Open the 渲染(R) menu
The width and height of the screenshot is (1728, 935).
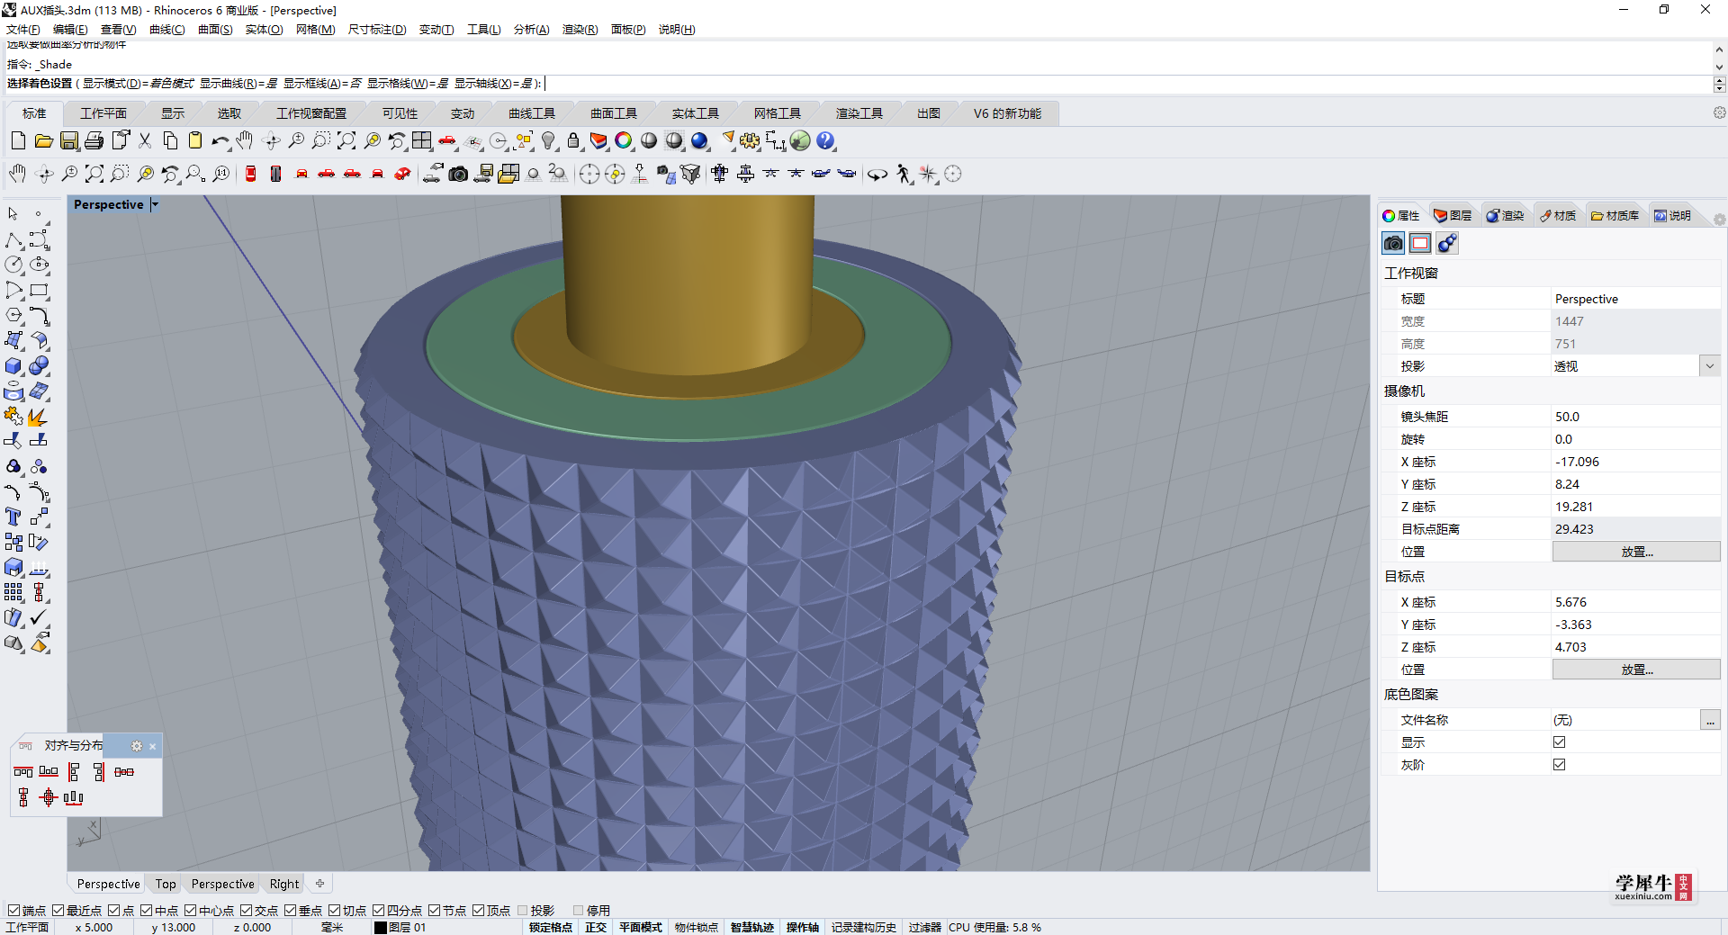click(x=580, y=30)
